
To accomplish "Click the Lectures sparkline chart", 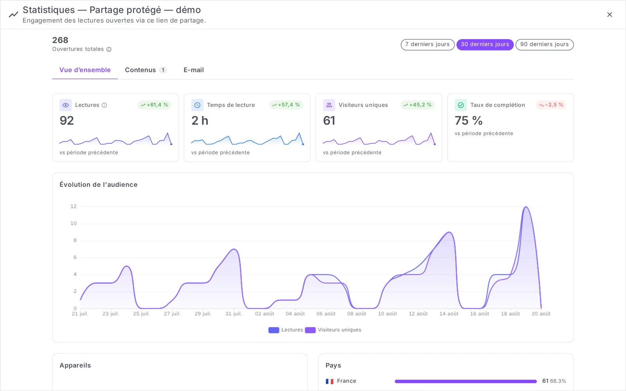I will 115,139.
